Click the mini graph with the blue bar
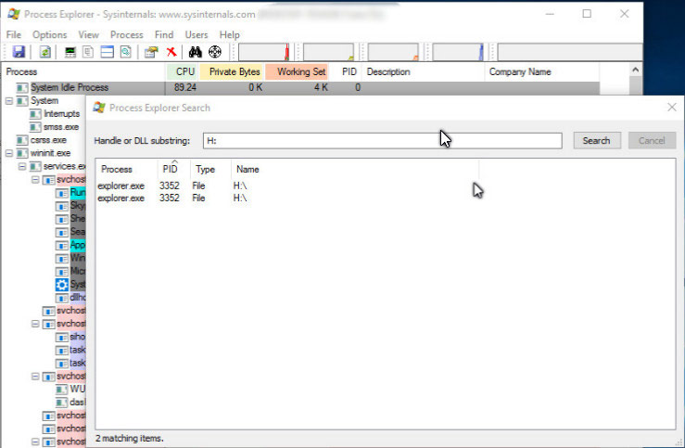This screenshot has height=448, width=685. pyautogui.click(x=458, y=52)
